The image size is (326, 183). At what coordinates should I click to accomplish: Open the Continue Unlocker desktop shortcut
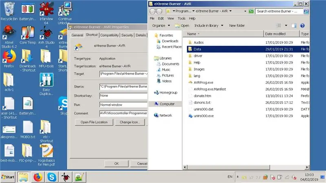point(65,13)
